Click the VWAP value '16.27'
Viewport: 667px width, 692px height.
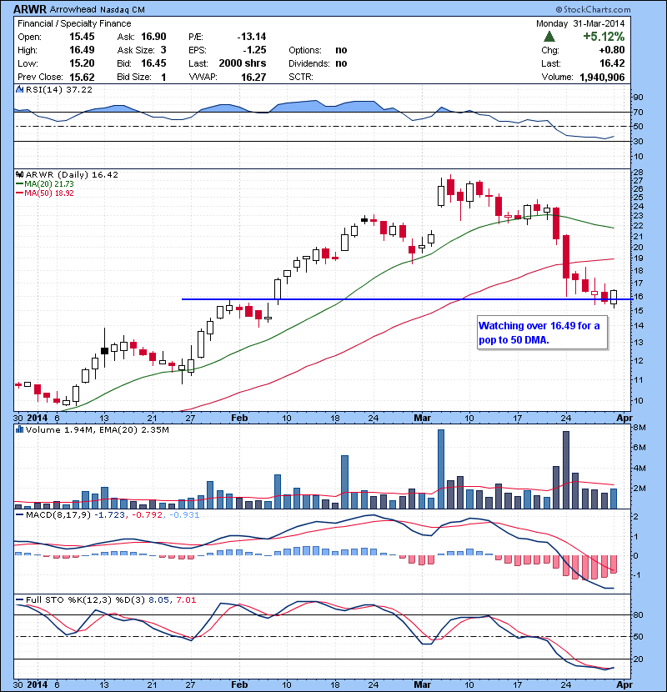(253, 78)
